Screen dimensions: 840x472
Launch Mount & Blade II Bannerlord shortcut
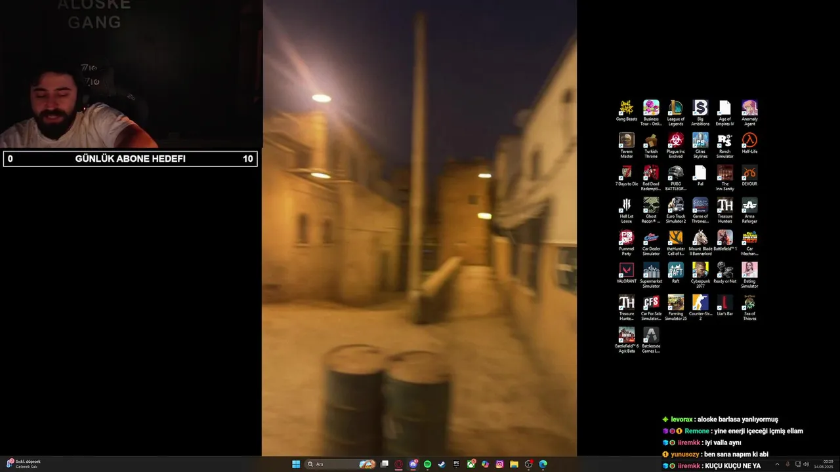700,243
